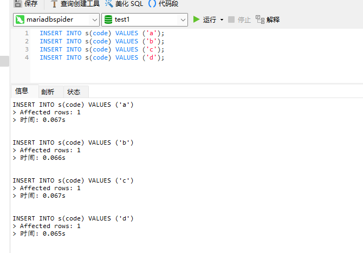Click the save disk icon
The image size is (363, 253).
17,3
